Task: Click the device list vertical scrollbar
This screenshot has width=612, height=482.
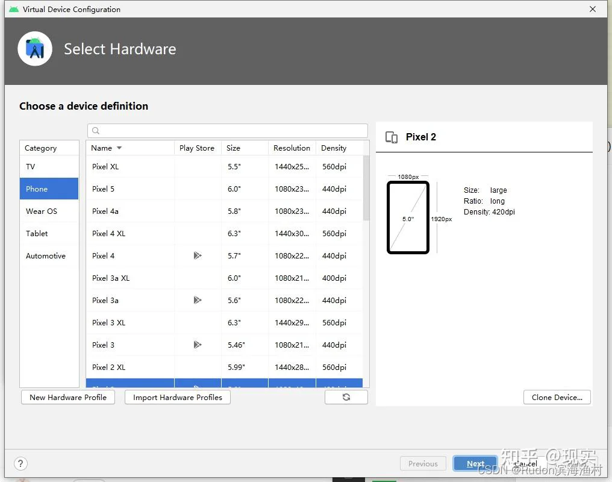Action: click(366, 188)
